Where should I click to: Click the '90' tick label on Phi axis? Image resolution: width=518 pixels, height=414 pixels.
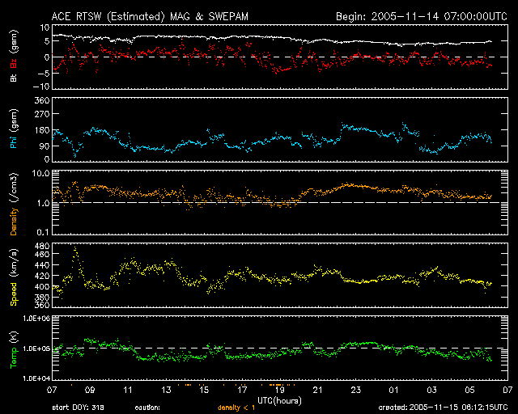[x=45, y=146]
